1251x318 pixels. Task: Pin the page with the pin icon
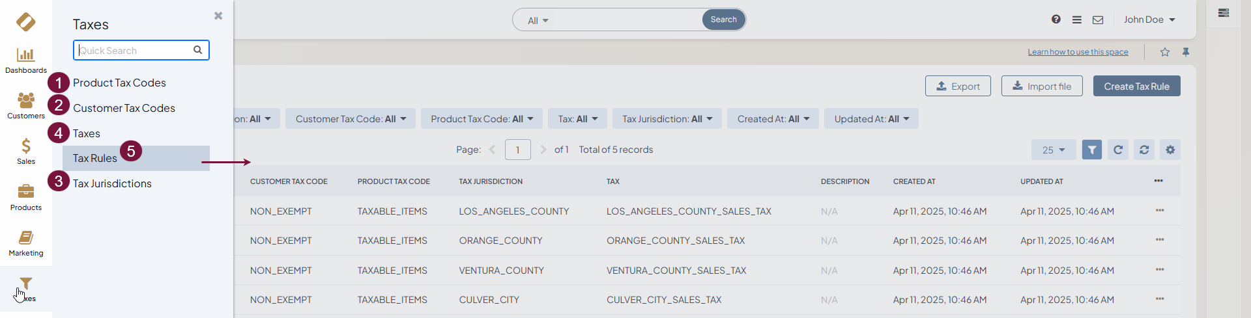point(1186,52)
